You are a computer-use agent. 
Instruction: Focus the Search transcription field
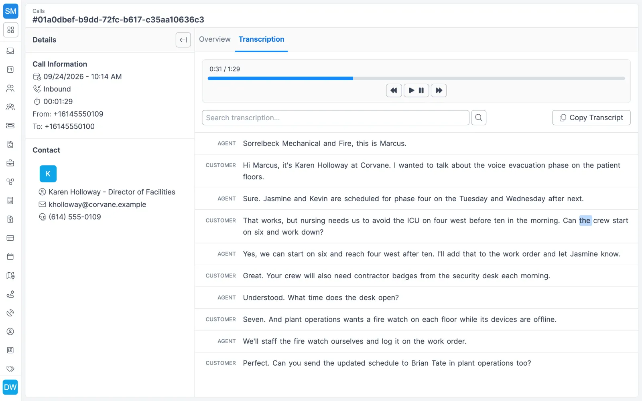coord(335,117)
